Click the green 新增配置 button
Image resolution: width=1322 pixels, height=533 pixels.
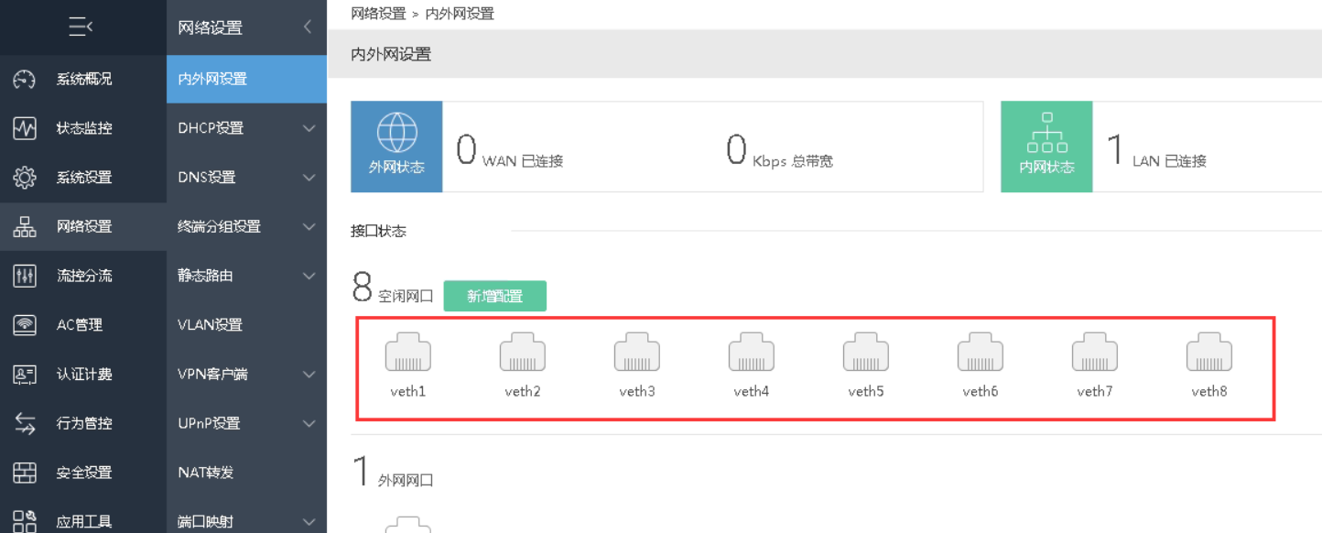(494, 296)
